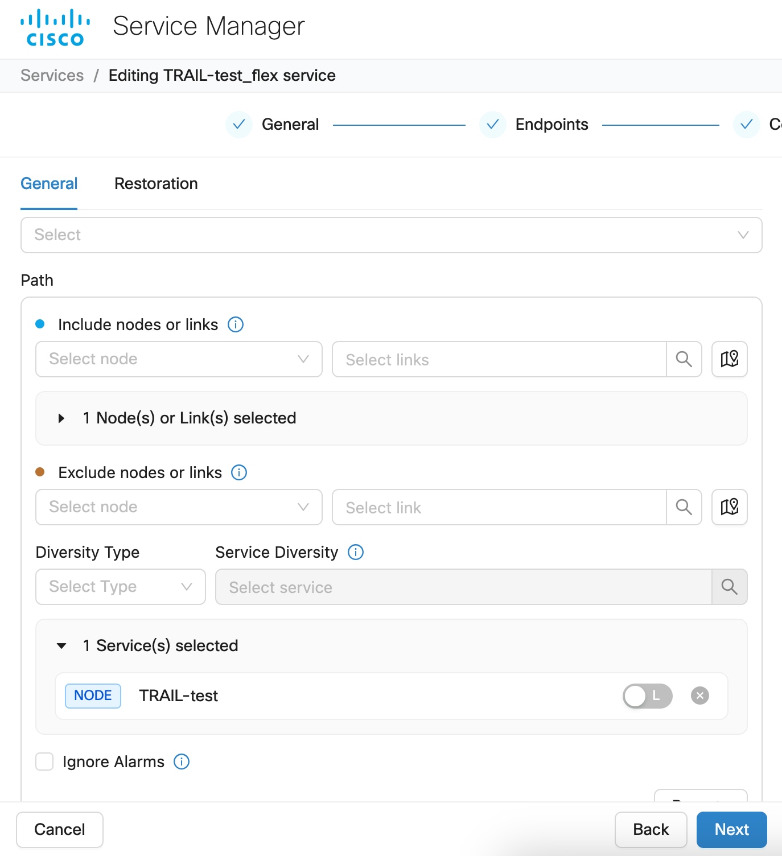This screenshot has width=782, height=856.
Task: Expand 1 Node(s) or Link(s) selected
Action: coord(392,418)
